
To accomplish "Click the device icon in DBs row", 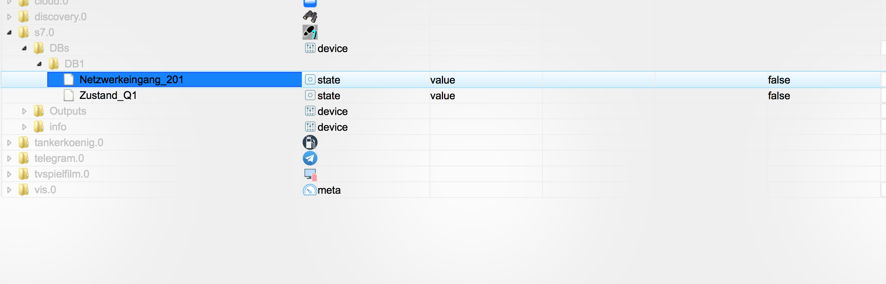I will [x=310, y=48].
